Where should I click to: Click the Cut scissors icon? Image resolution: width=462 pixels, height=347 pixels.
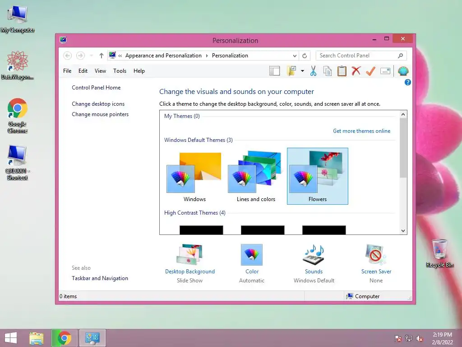click(313, 71)
